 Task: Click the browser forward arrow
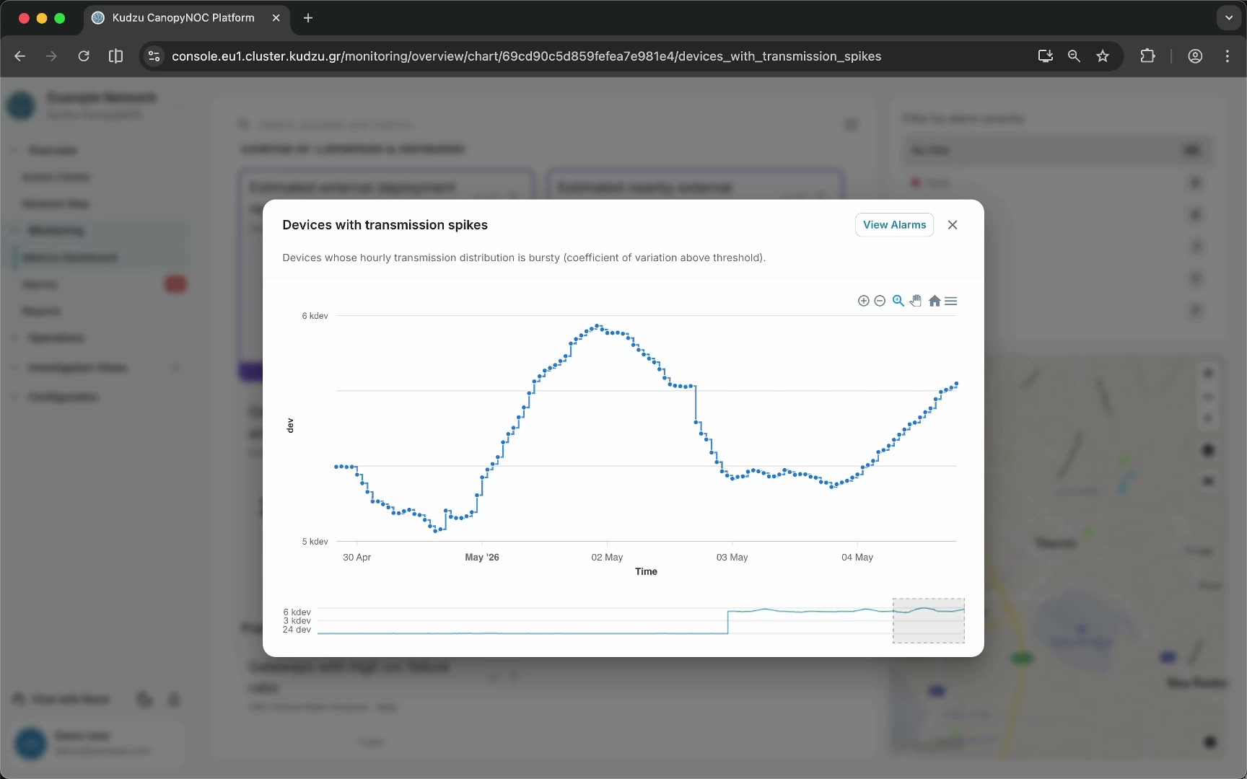click(51, 56)
